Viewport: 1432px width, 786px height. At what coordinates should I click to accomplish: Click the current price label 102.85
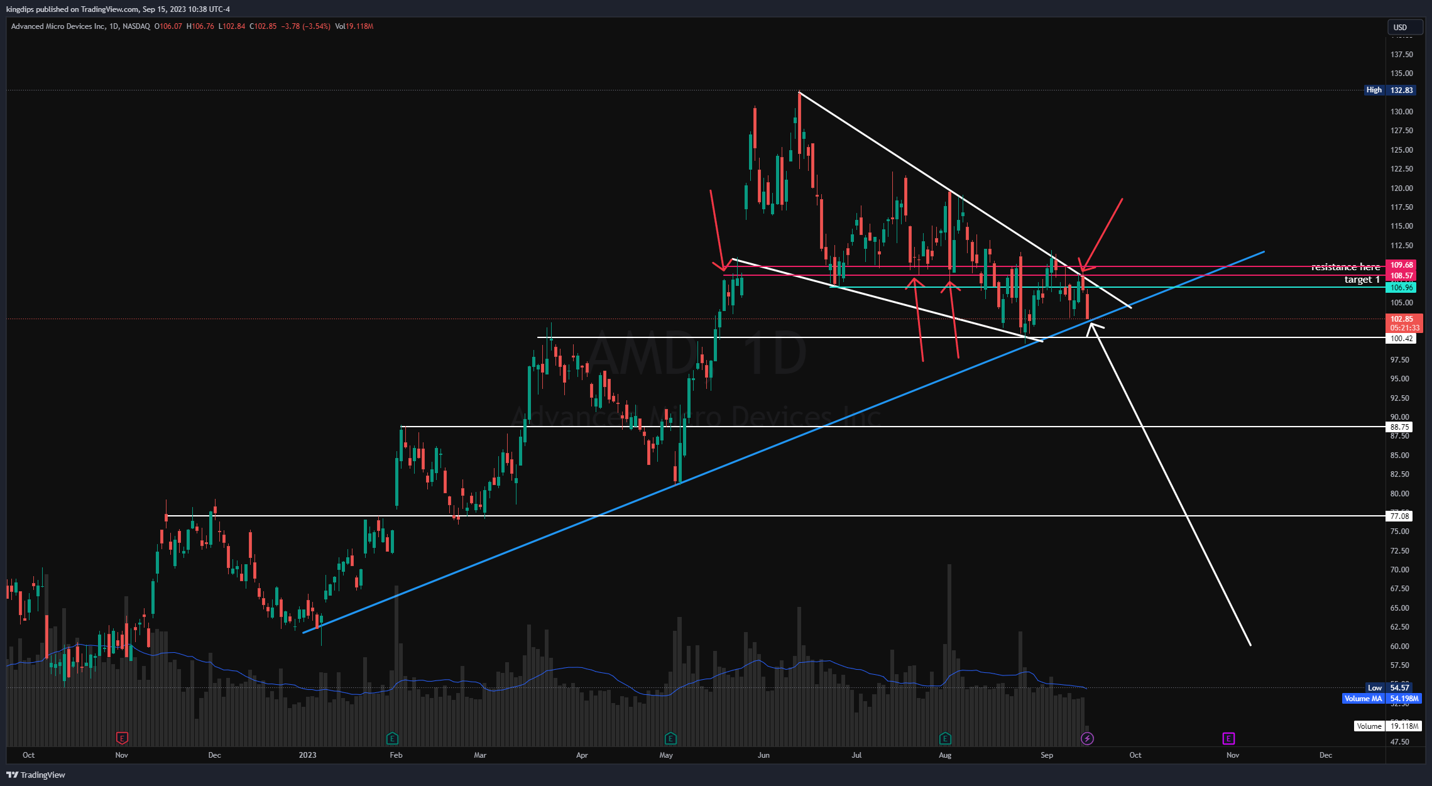(1404, 323)
